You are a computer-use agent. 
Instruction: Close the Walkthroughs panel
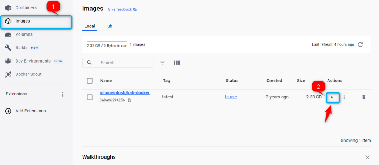[367, 157]
